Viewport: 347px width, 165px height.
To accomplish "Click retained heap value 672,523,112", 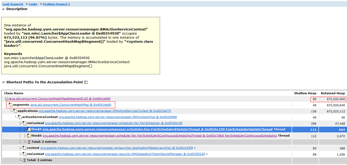I will pos(336,111).
